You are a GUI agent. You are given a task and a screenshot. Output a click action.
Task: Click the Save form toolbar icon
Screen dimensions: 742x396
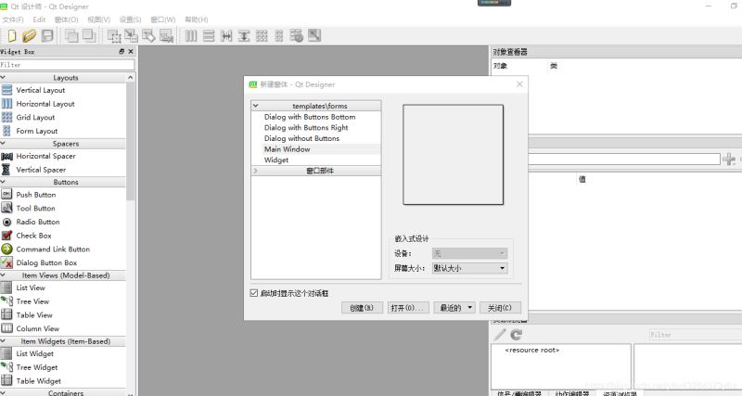coord(47,35)
